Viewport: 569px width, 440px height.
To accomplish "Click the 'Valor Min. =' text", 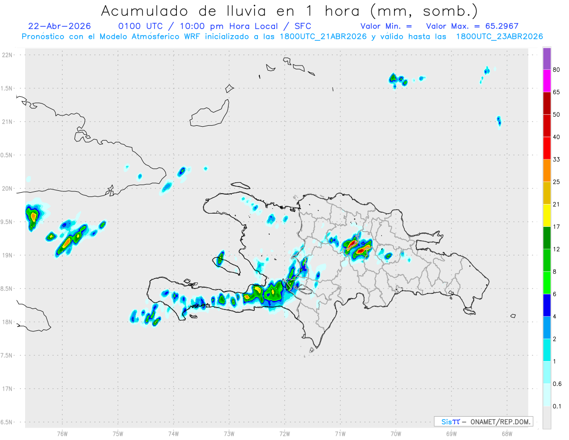I will (x=386, y=26).
